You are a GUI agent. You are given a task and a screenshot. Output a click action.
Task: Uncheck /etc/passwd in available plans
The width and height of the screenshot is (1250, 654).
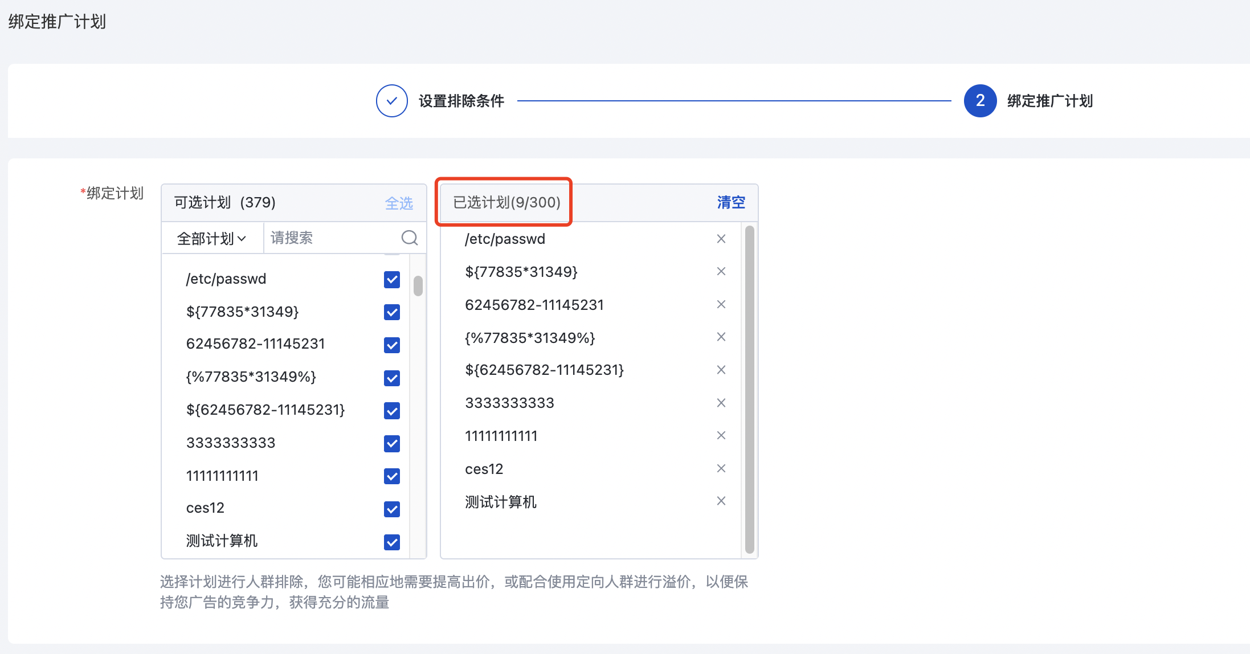[x=392, y=279]
